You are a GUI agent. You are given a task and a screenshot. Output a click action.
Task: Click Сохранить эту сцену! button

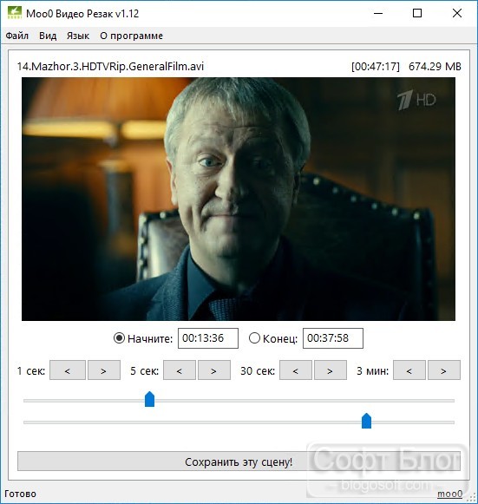pyautogui.click(x=239, y=461)
